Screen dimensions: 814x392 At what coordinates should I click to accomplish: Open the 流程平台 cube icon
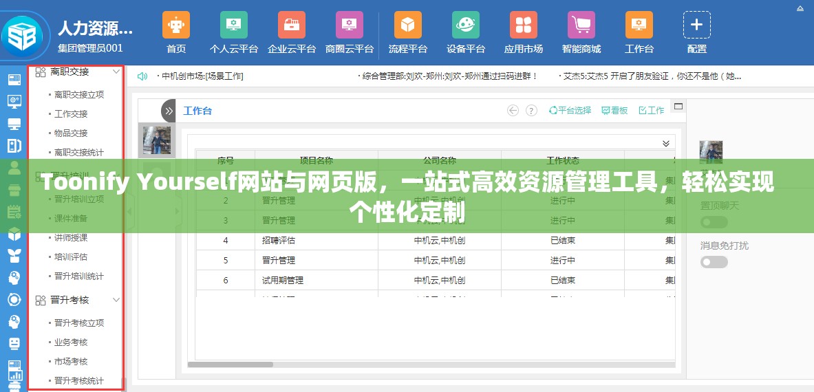coord(407,25)
